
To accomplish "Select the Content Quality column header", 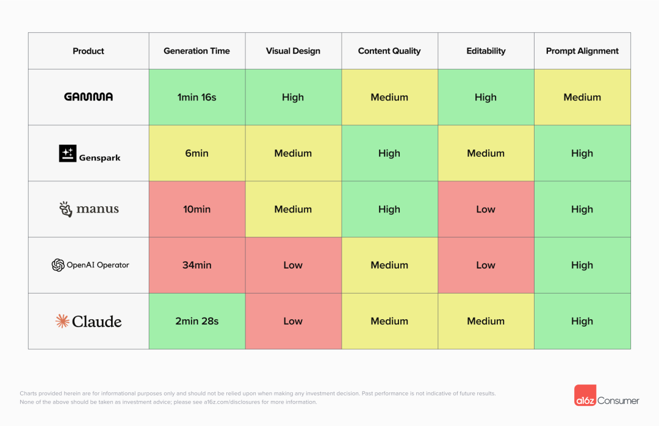I will tap(389, 51).
